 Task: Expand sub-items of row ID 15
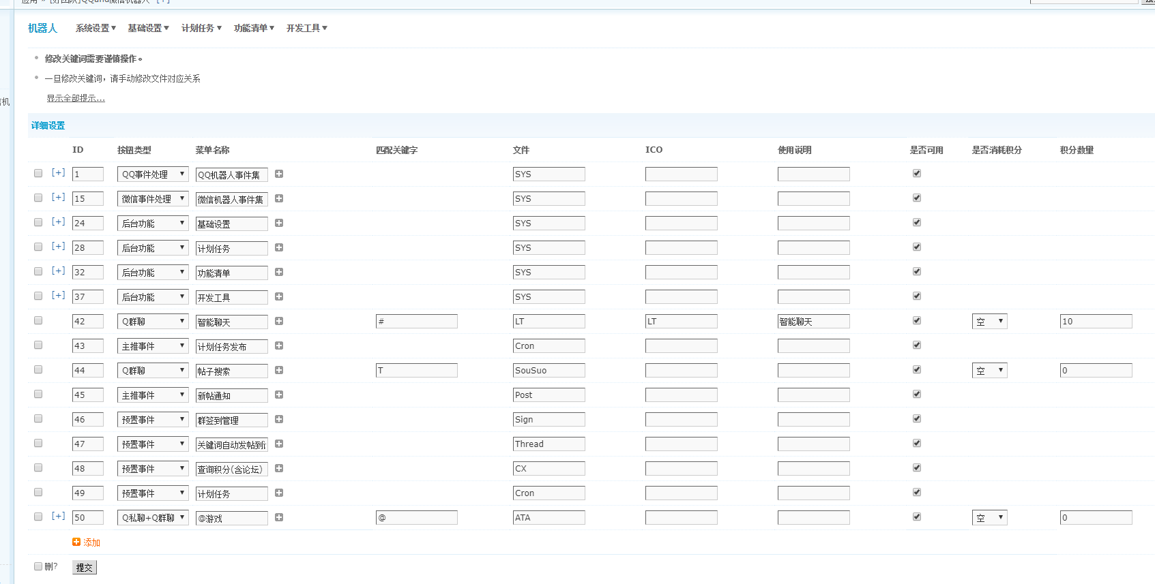coord(59,197)
